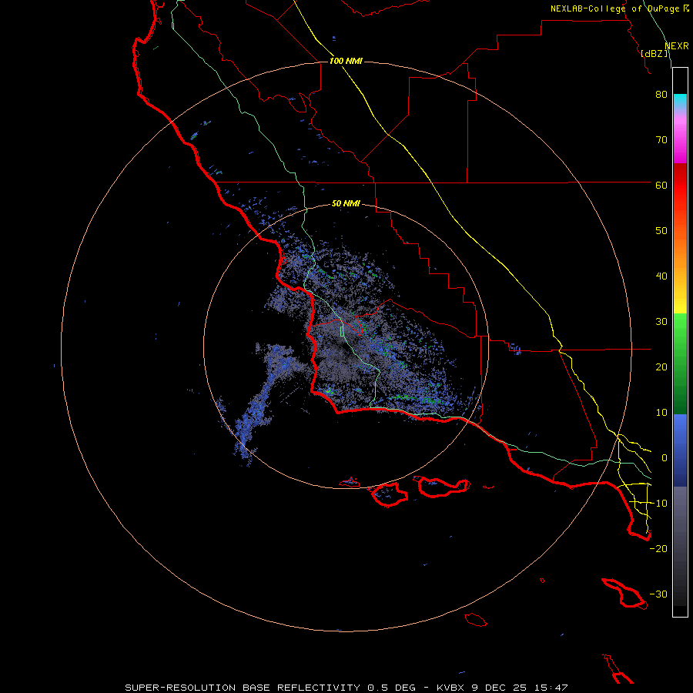
Task: Click the 10 dBZ scale value
Action: coord(661,413)
